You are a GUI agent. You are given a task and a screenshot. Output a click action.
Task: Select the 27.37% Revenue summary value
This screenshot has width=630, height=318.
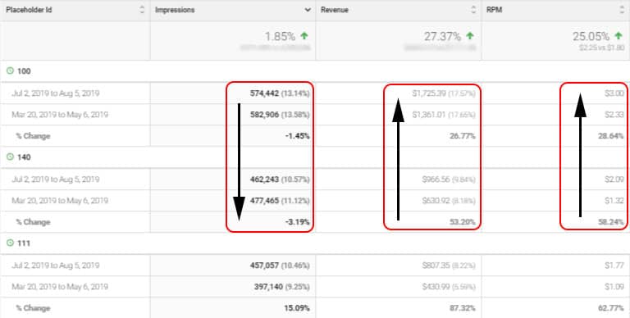point(442,36)
